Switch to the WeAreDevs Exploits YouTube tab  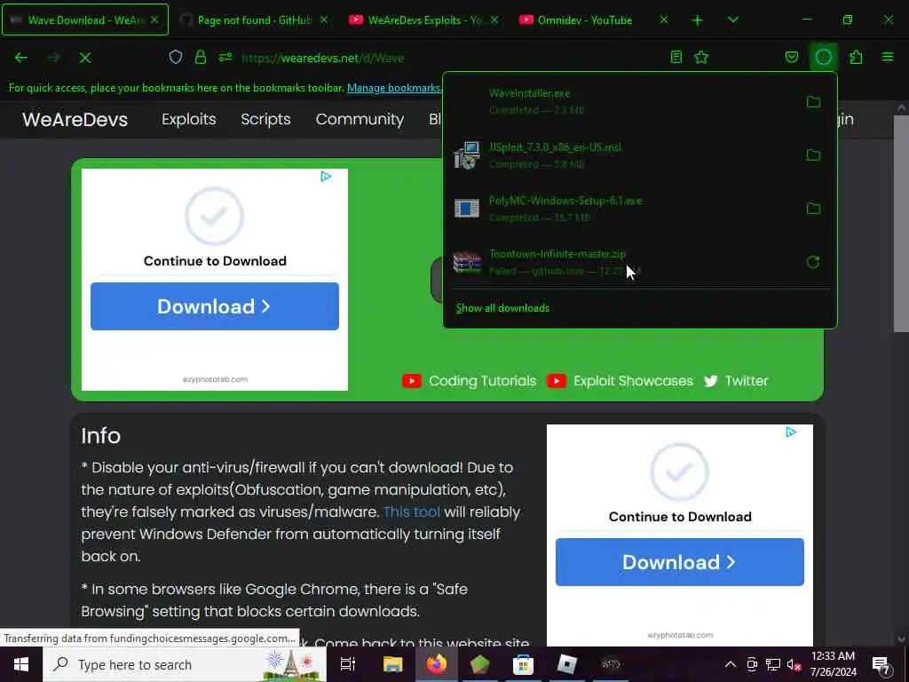tap(425, 20)
